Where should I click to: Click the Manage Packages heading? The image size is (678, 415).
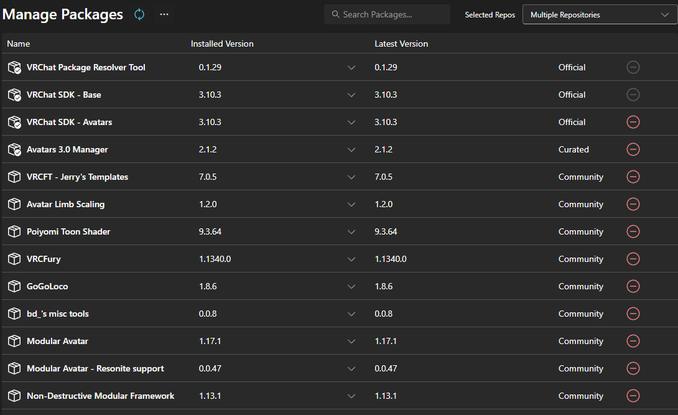pyautogui.click(x=63, y=14)
